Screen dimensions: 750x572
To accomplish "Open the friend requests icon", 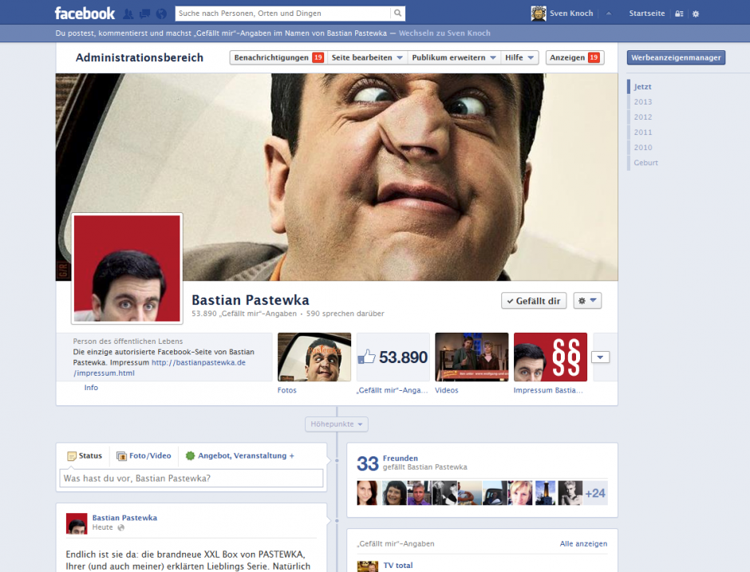I will tap(128, 14).
